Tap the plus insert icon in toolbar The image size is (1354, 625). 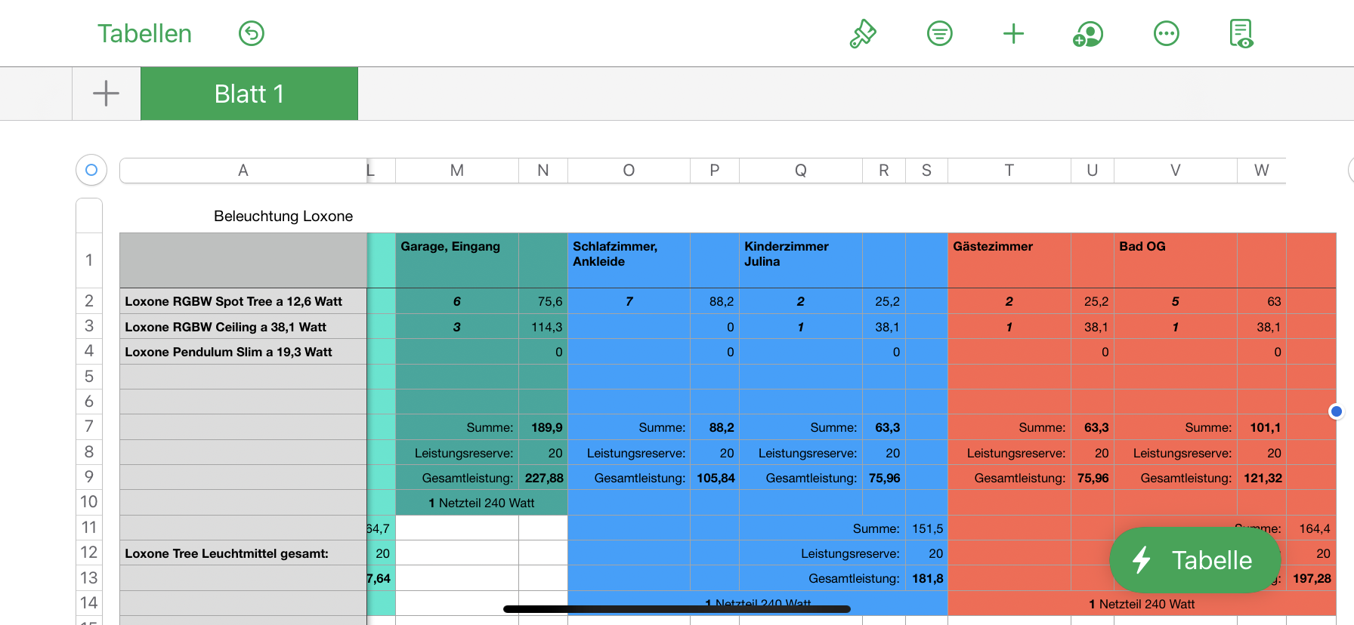pyautogui.click(x=1013, y=33)
